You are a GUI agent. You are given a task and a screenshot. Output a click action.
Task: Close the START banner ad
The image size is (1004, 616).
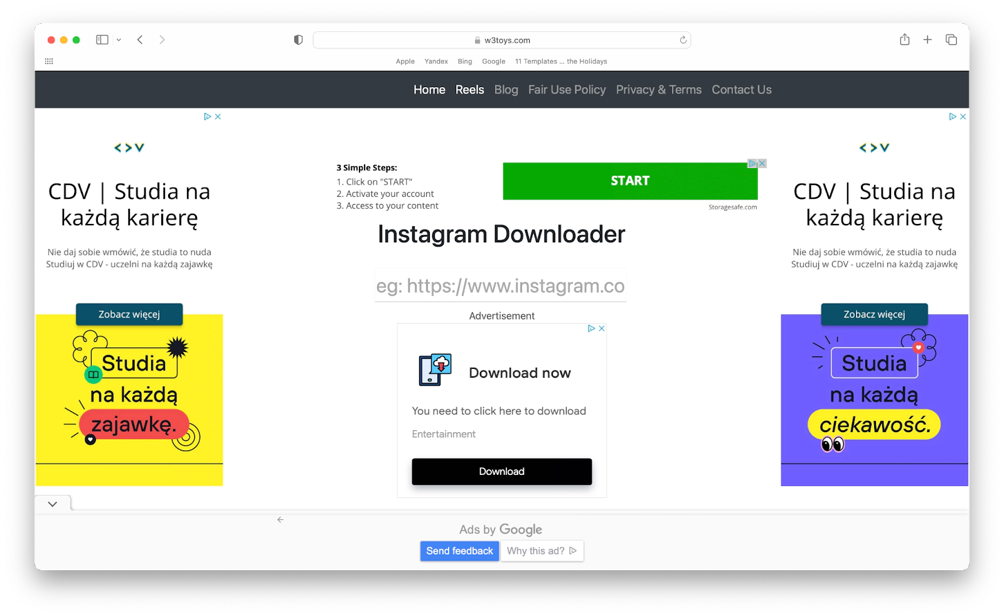pos(762,163)
